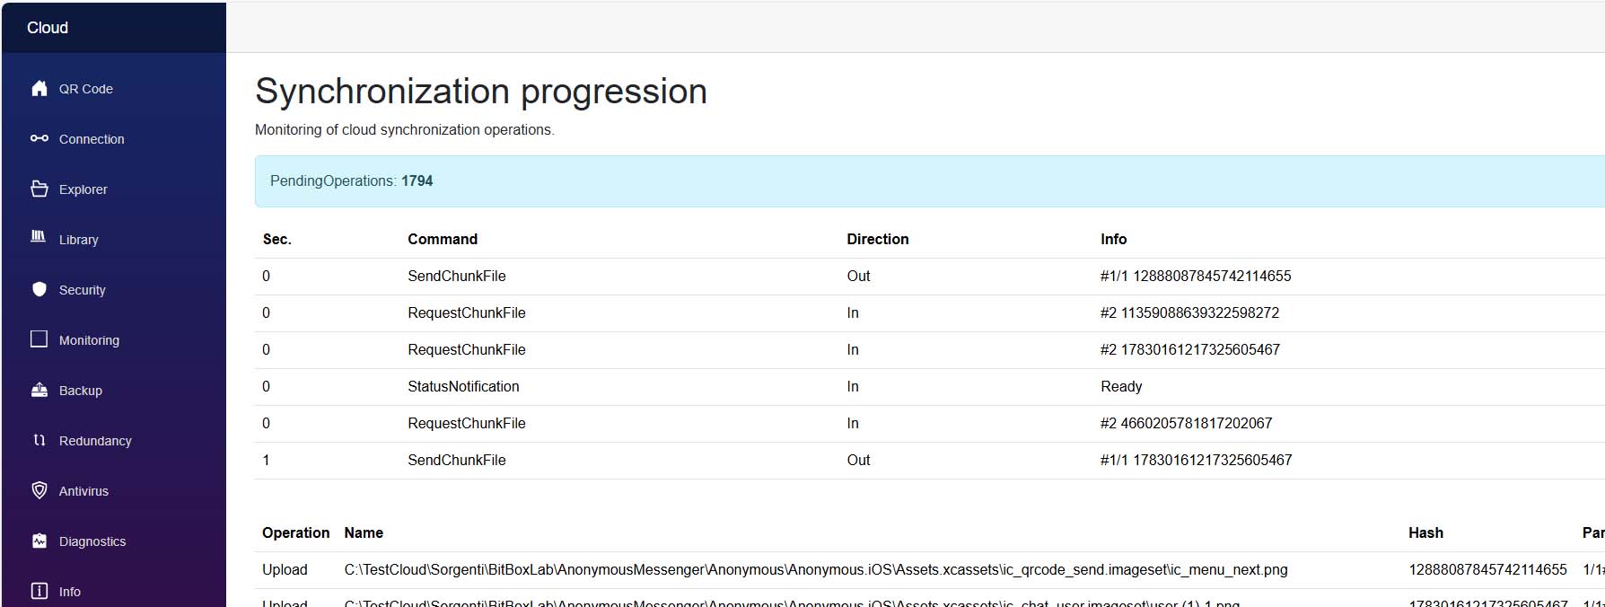Go to the Diagnostics menu entry
Screen dimensions: 1605x607
92,541
